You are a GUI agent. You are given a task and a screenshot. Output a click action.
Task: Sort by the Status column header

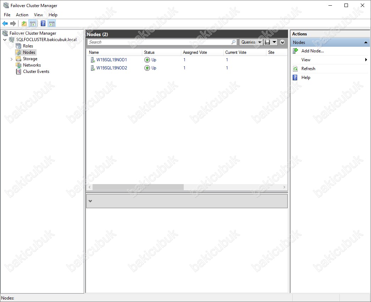pos(162,52)
